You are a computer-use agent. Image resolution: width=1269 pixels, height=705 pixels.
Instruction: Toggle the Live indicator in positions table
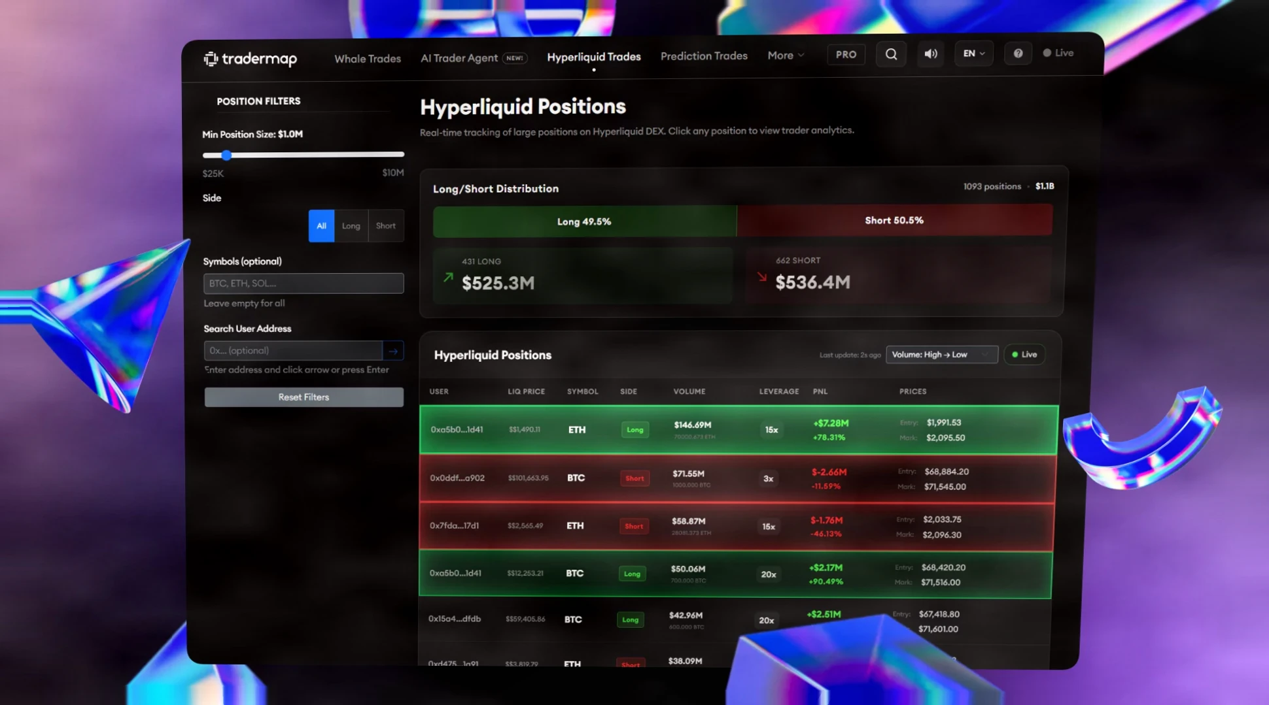[1024, 355]
